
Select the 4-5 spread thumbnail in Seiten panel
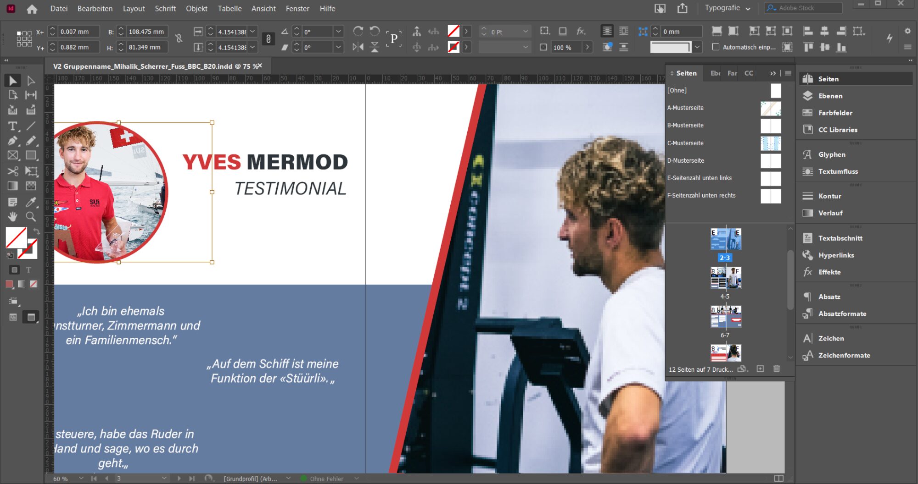725,277
